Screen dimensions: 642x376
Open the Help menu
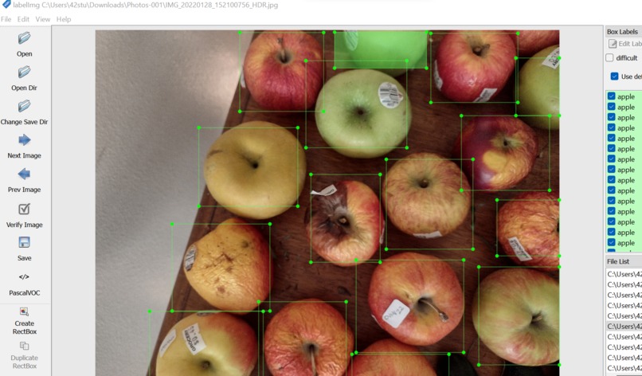[64, 19]
